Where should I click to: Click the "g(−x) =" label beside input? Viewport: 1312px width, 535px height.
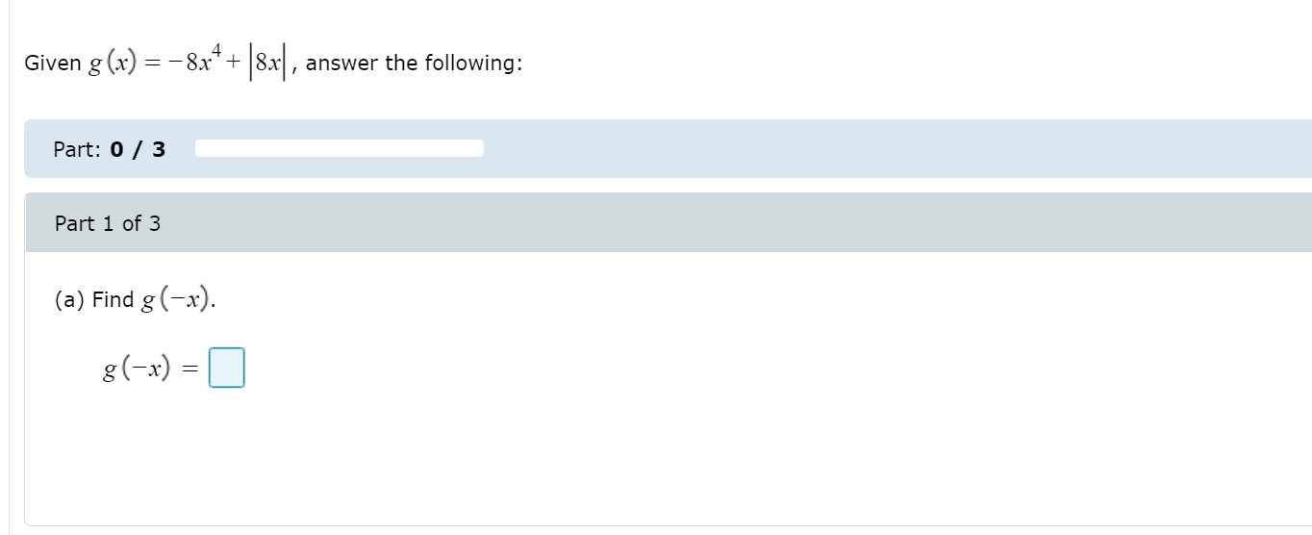[149, 368]
